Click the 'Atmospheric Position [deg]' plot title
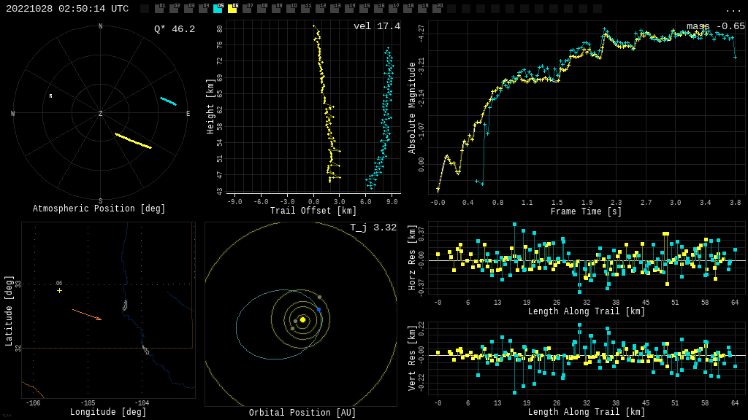 (99, 209)
